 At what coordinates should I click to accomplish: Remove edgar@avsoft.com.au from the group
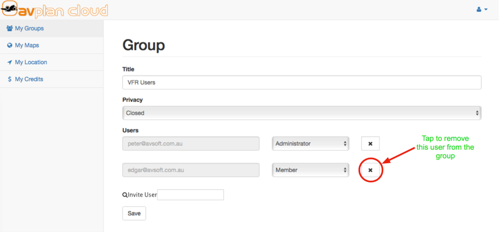pos(370,170)
